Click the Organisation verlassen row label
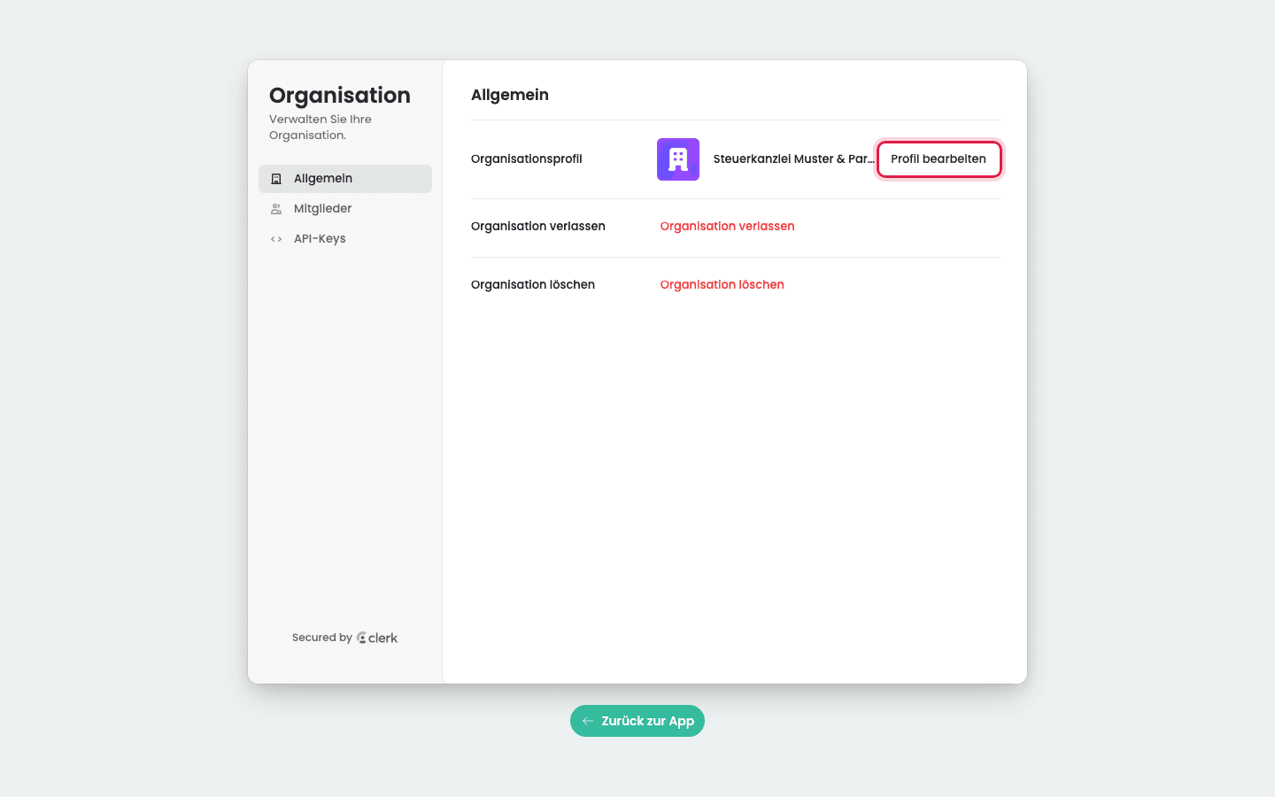The image size is (1275, 797). click(x=538, y=227)
